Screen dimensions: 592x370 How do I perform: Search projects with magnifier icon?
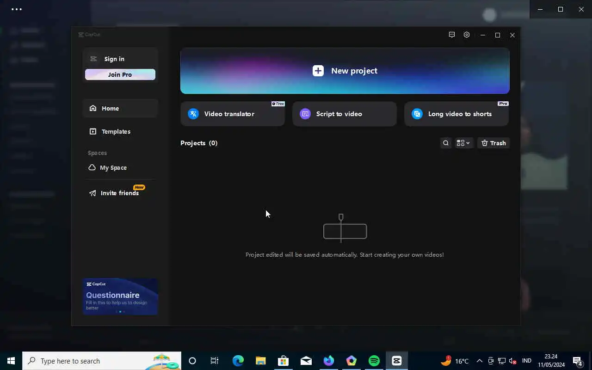coord(446,143)
